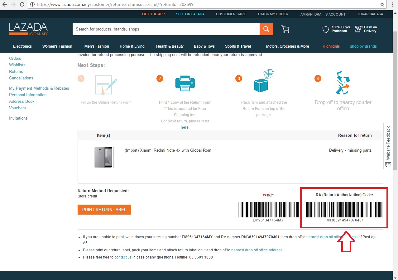Click the EM961347164MY tracking barcode
Image resolution: width=398 pixels, height=280 pixels.
(x=268, y=209)
